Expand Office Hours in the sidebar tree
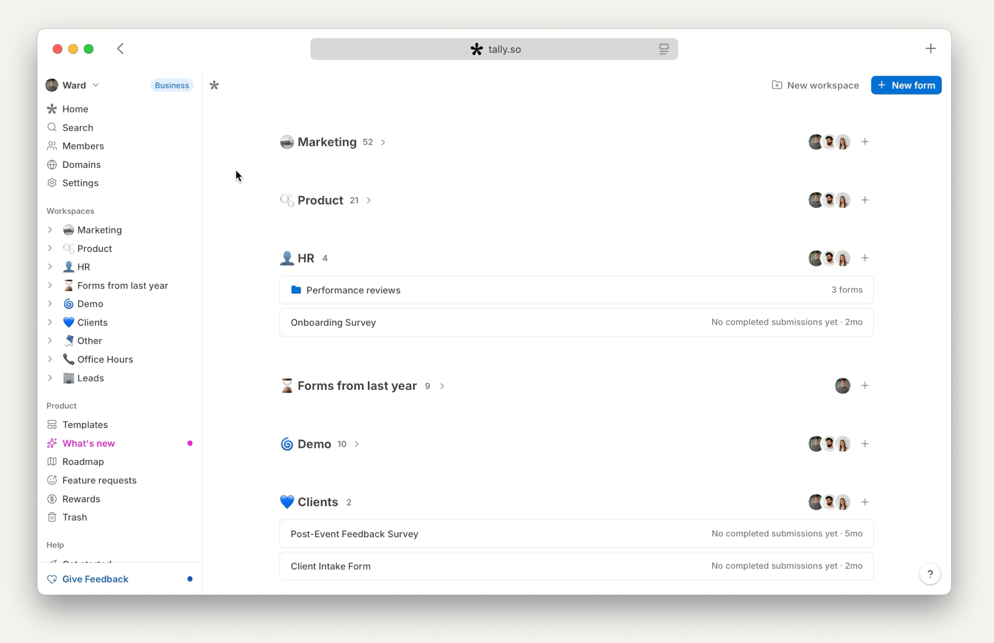The width and height of the screenshot is (994, 643). click(x=50, y=359)
